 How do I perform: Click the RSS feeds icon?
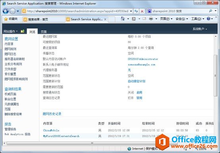coord(134,19)
